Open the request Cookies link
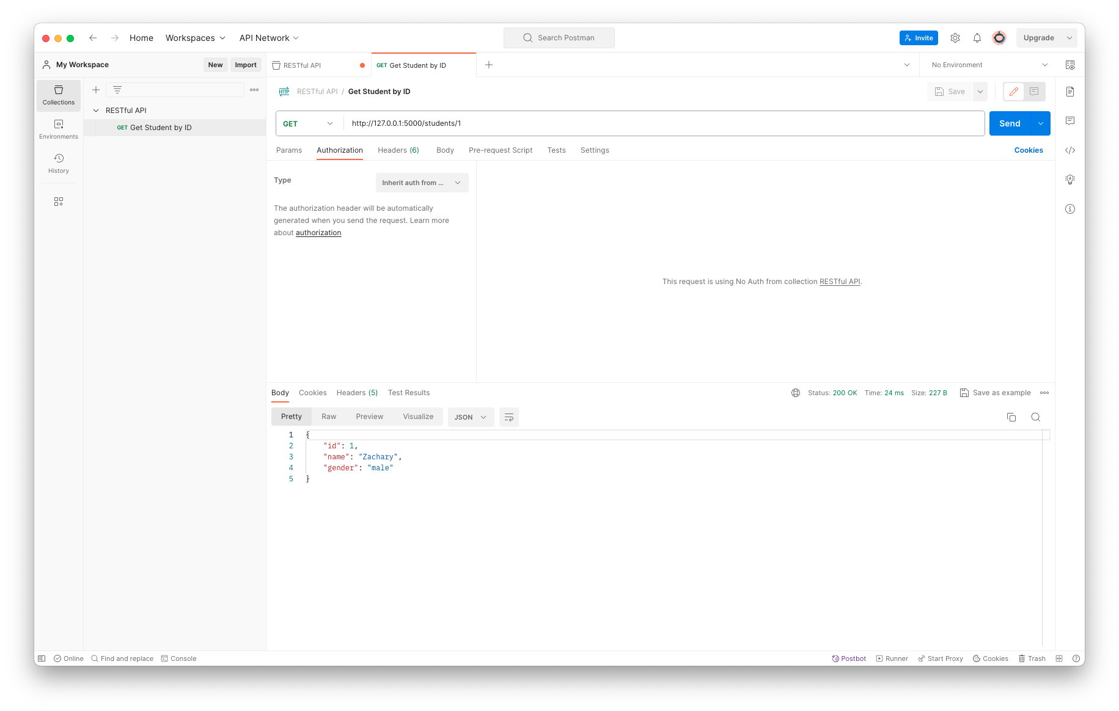Viewport: 1119px width, 711px height. [1029, 150]
